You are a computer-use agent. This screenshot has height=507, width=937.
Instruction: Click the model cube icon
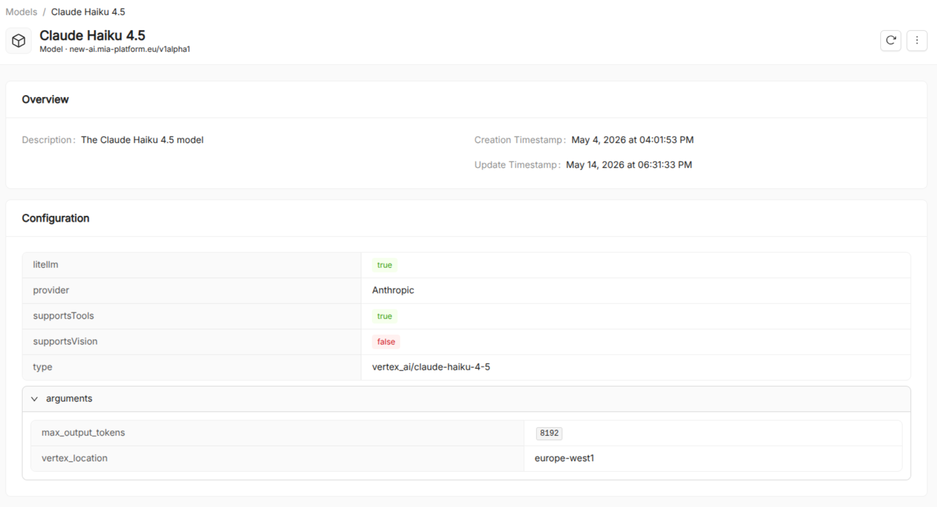pyautogui.click(x=18, y=41)
